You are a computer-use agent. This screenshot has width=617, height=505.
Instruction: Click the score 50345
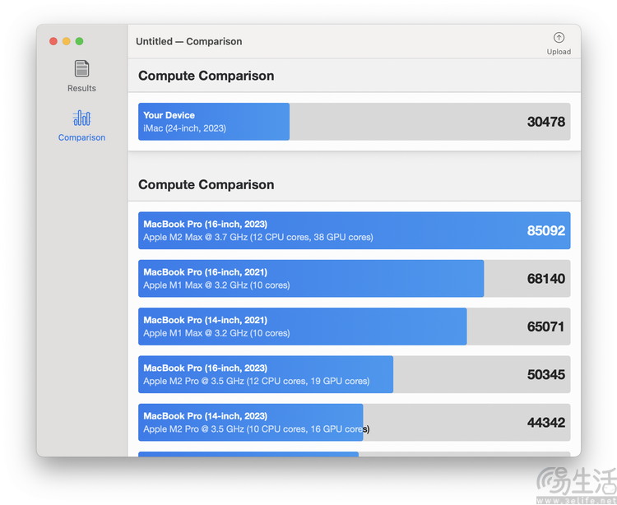(546, 374)
